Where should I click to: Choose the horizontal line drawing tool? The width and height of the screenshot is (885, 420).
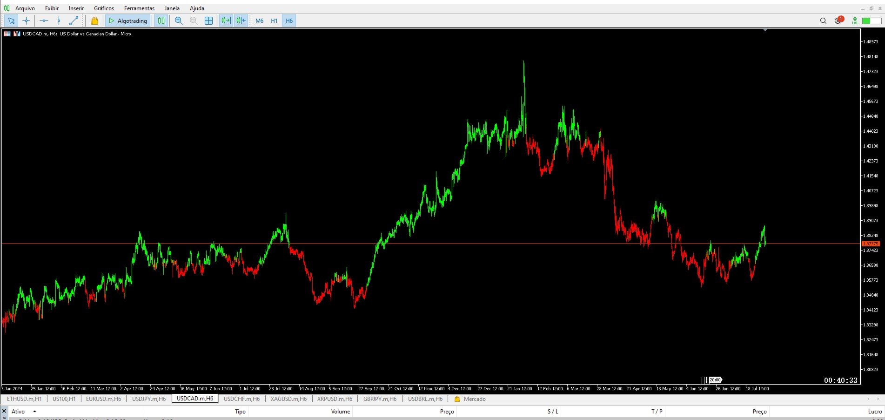(44, 20)
